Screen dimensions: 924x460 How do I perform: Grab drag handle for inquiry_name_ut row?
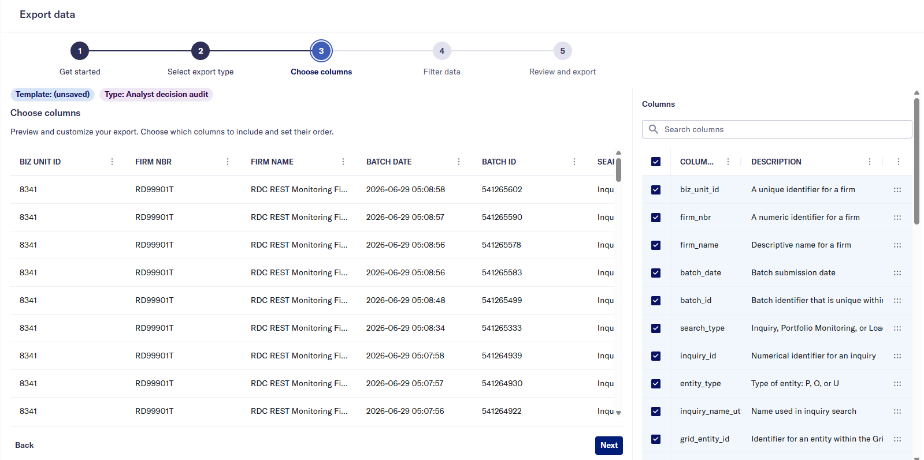click(x=897, y=411)
